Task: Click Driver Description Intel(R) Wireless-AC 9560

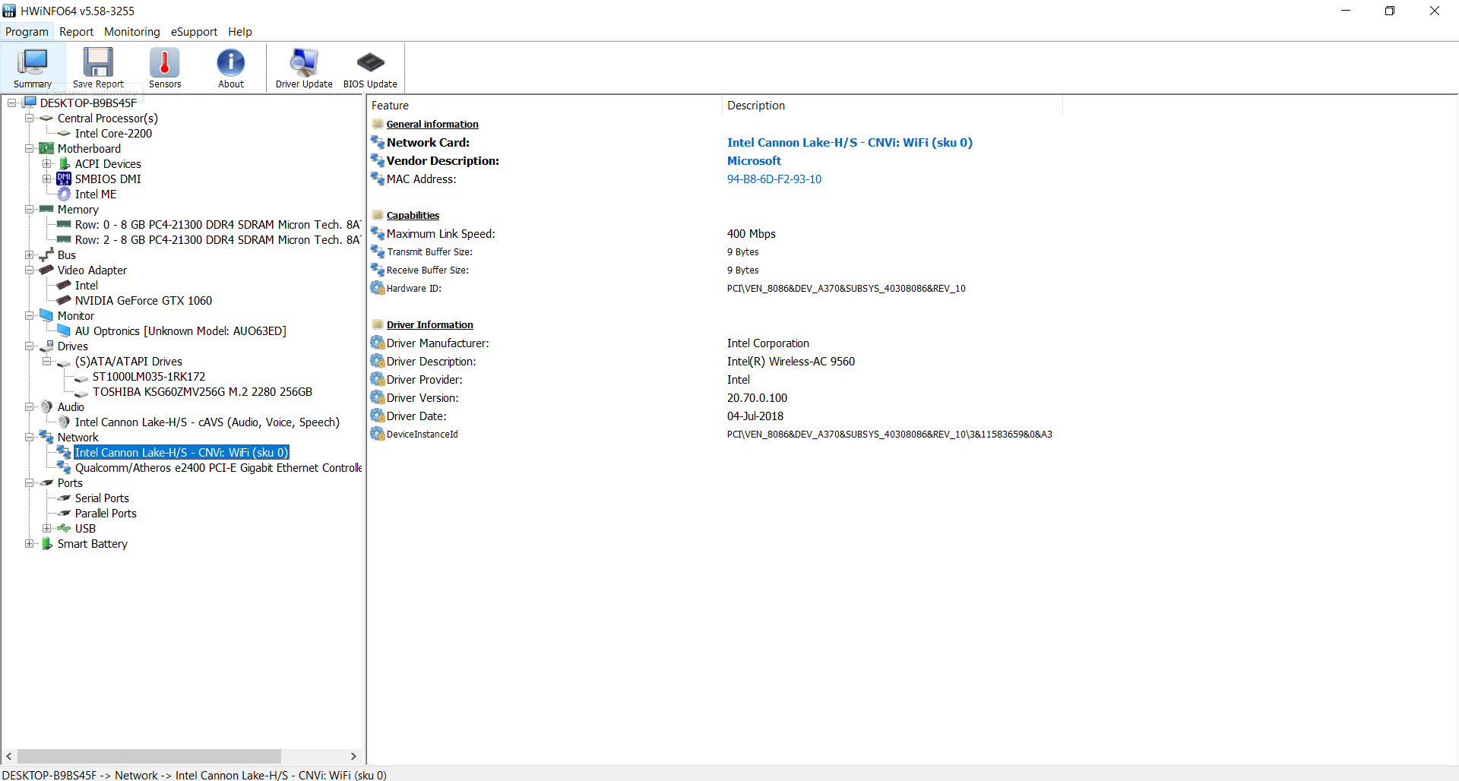Action: pyautogui.click(x=791, y=362)
